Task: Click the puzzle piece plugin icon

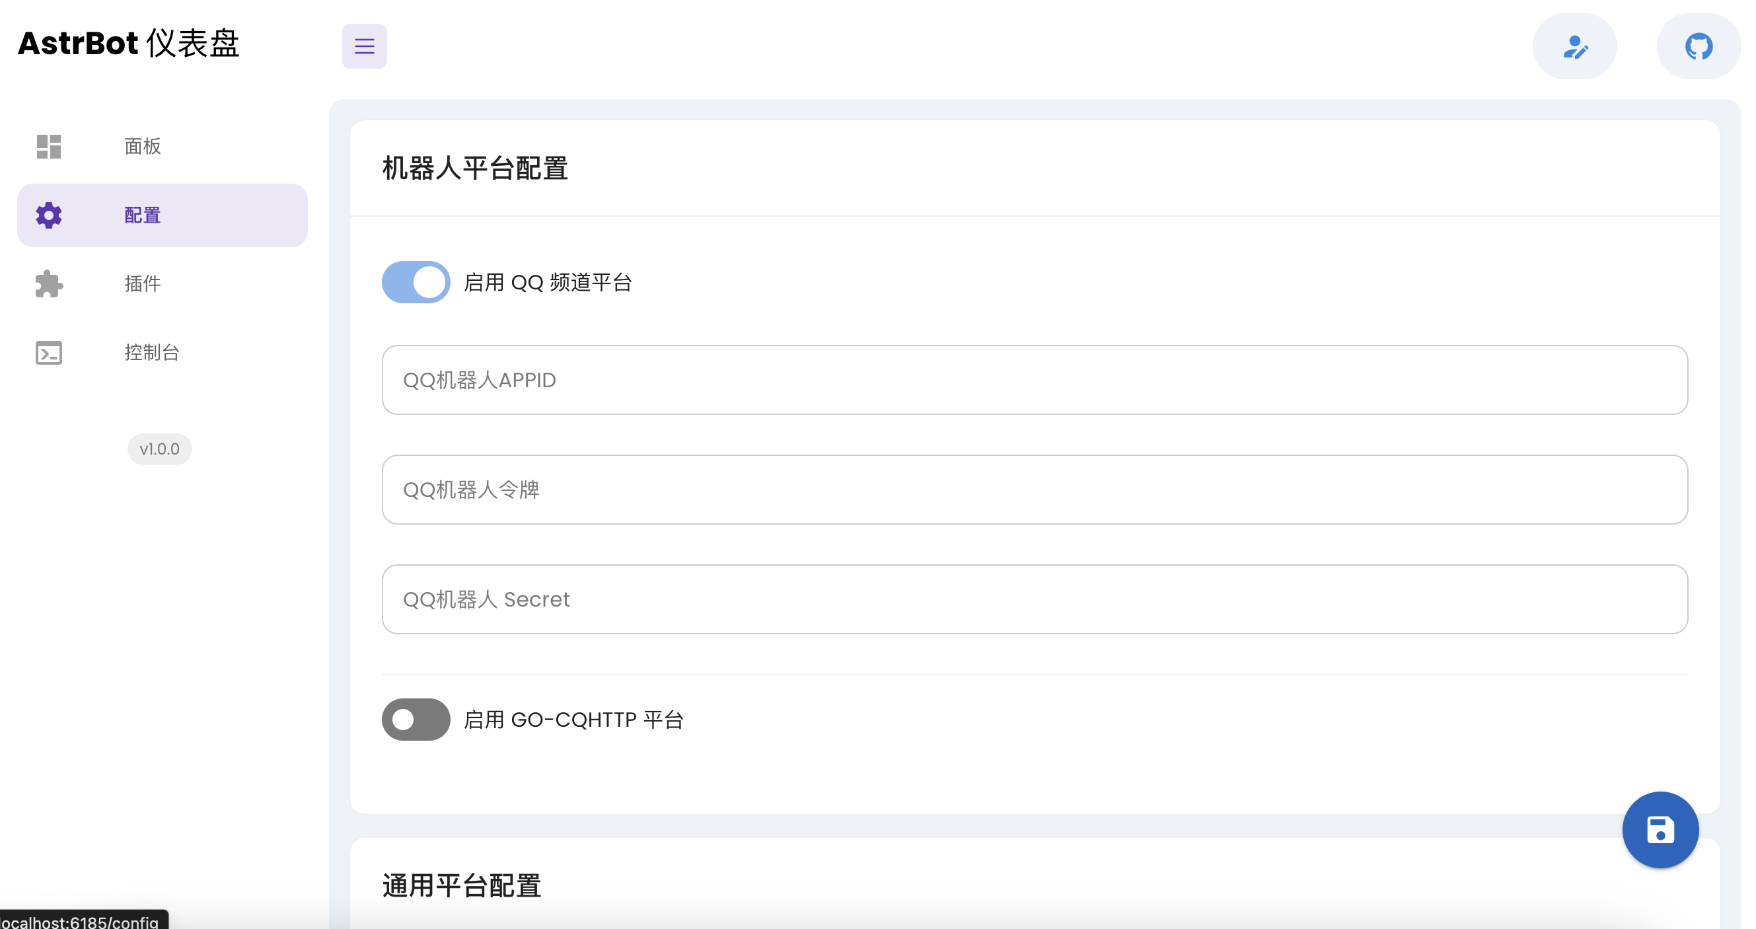Action: (48, 284)
